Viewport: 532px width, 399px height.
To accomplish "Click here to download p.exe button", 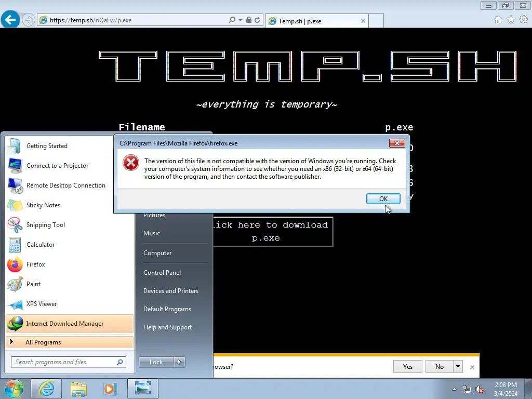I will coord(273,231).
